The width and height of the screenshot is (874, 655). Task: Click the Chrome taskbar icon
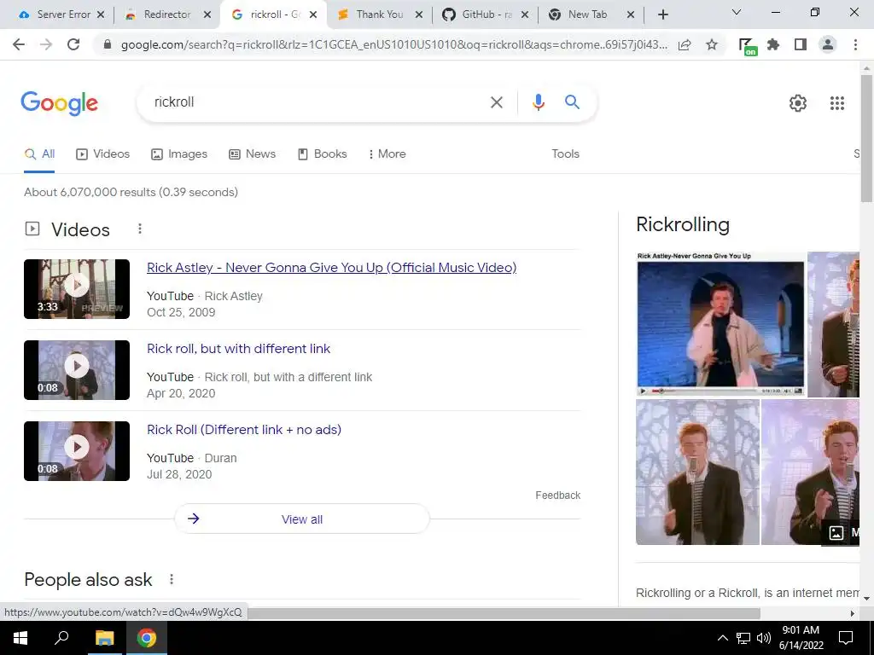147,638
